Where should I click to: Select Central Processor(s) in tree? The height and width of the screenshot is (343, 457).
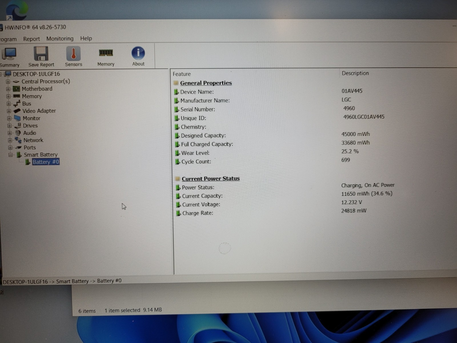(46, 81)
